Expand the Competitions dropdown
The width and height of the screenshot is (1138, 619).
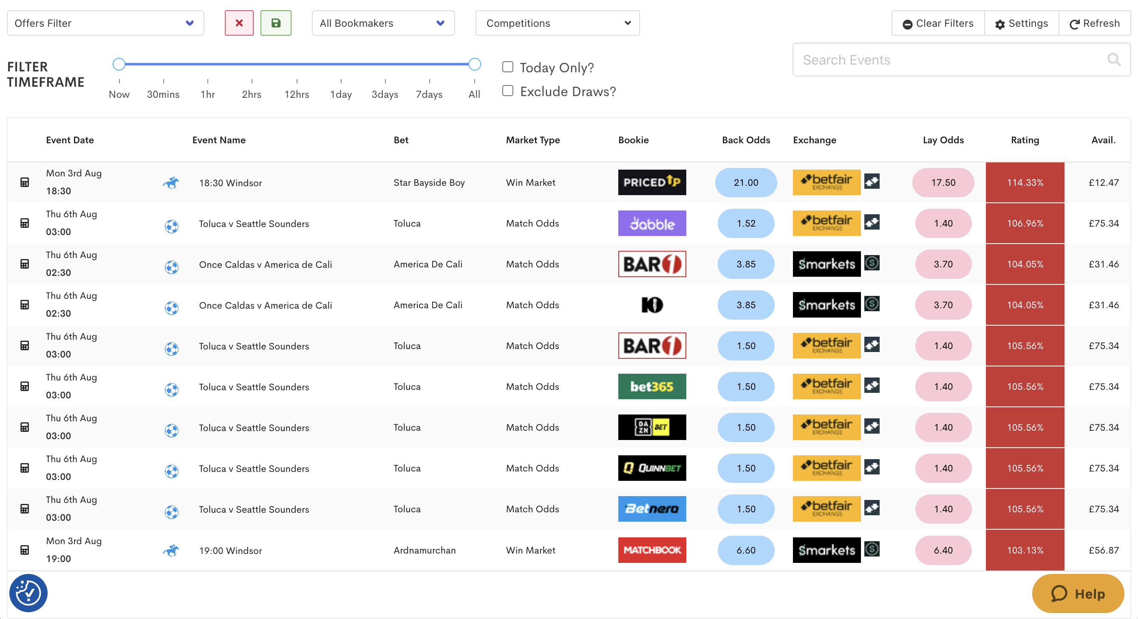557,23
